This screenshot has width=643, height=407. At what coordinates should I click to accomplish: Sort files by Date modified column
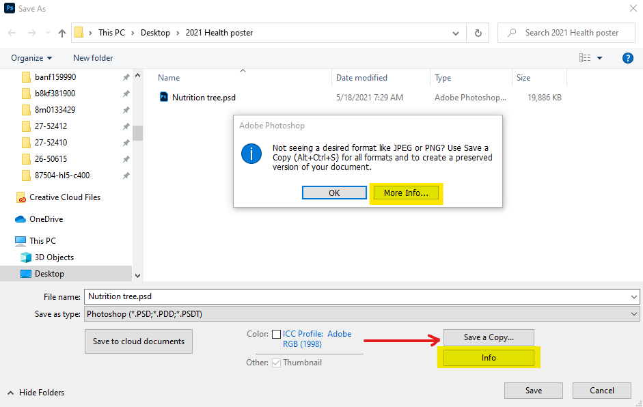click(x=361, y=77)
